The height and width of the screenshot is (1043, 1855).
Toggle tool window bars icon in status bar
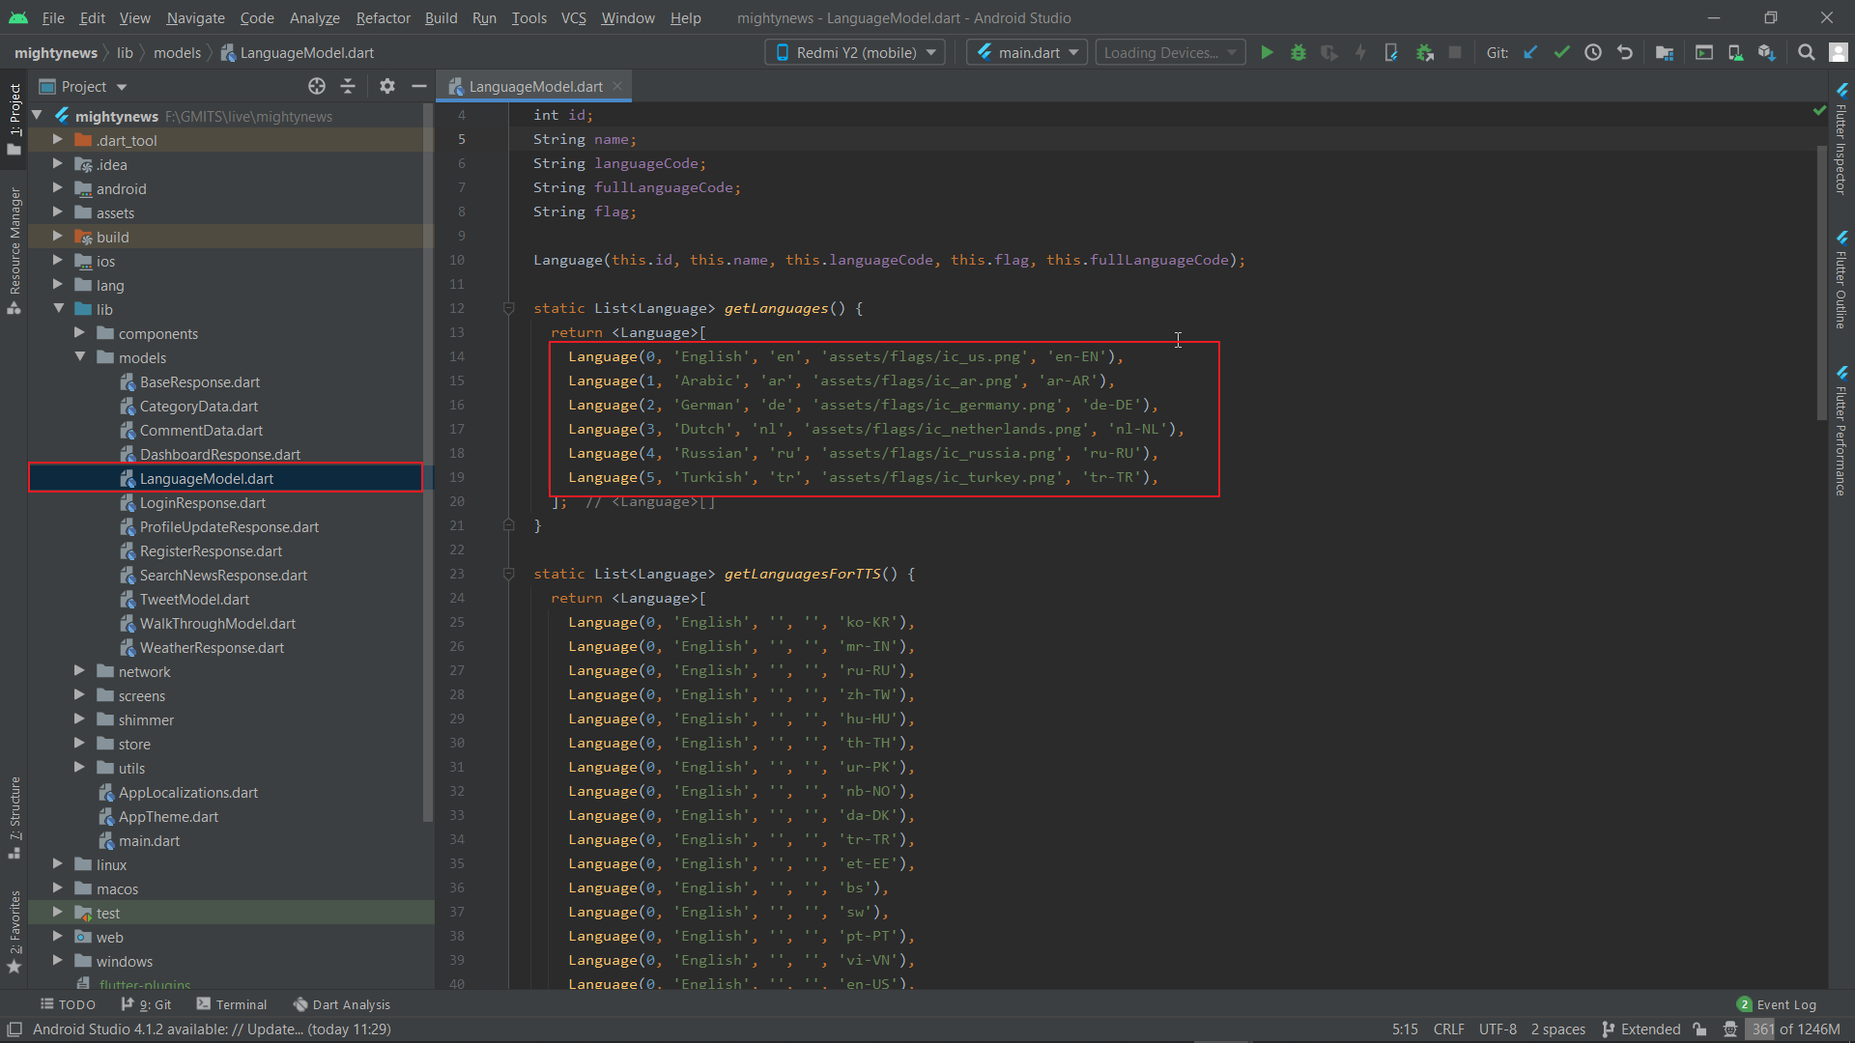(x=14, y=1029)
